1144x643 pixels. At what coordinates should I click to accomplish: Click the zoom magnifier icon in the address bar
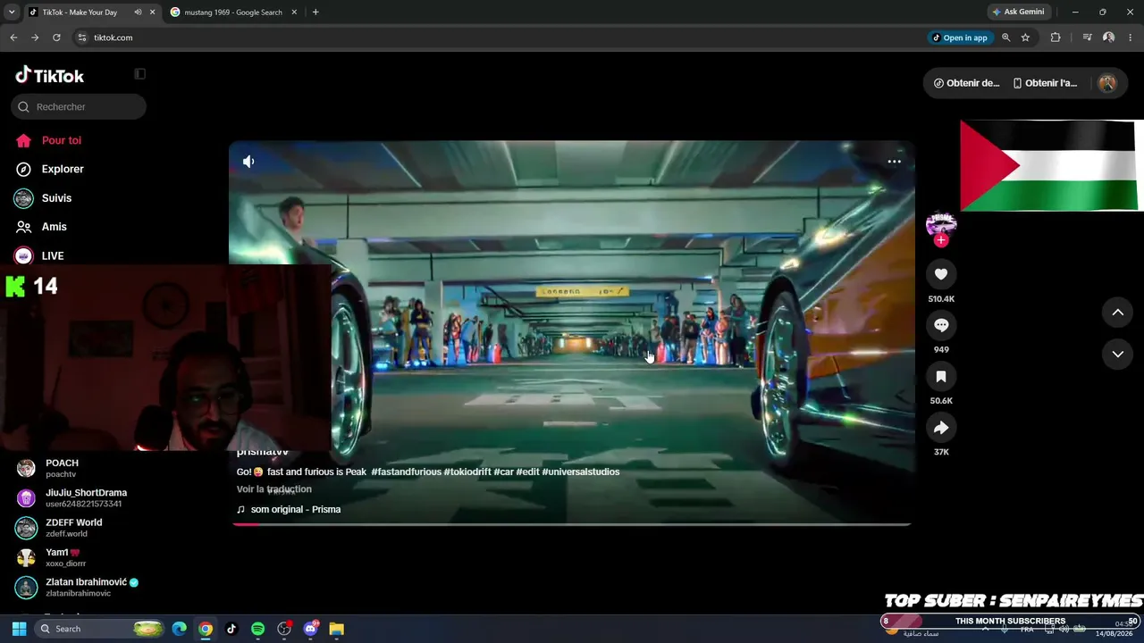(1006, 38)
